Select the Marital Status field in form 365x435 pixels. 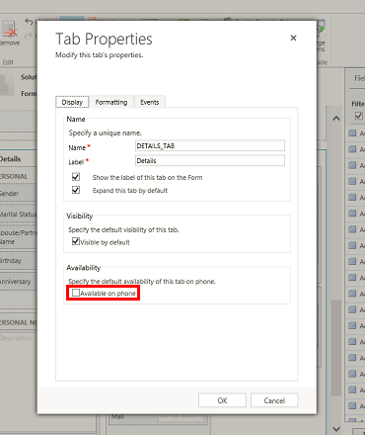tap(18, 215)
